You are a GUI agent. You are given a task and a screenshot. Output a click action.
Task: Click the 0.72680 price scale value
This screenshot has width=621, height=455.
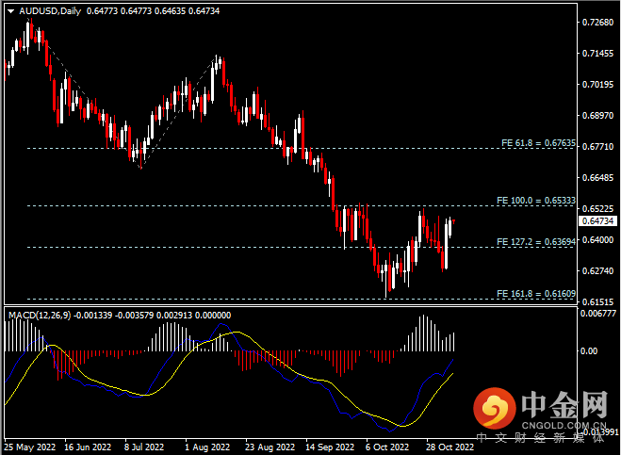[x=597, y=23]
